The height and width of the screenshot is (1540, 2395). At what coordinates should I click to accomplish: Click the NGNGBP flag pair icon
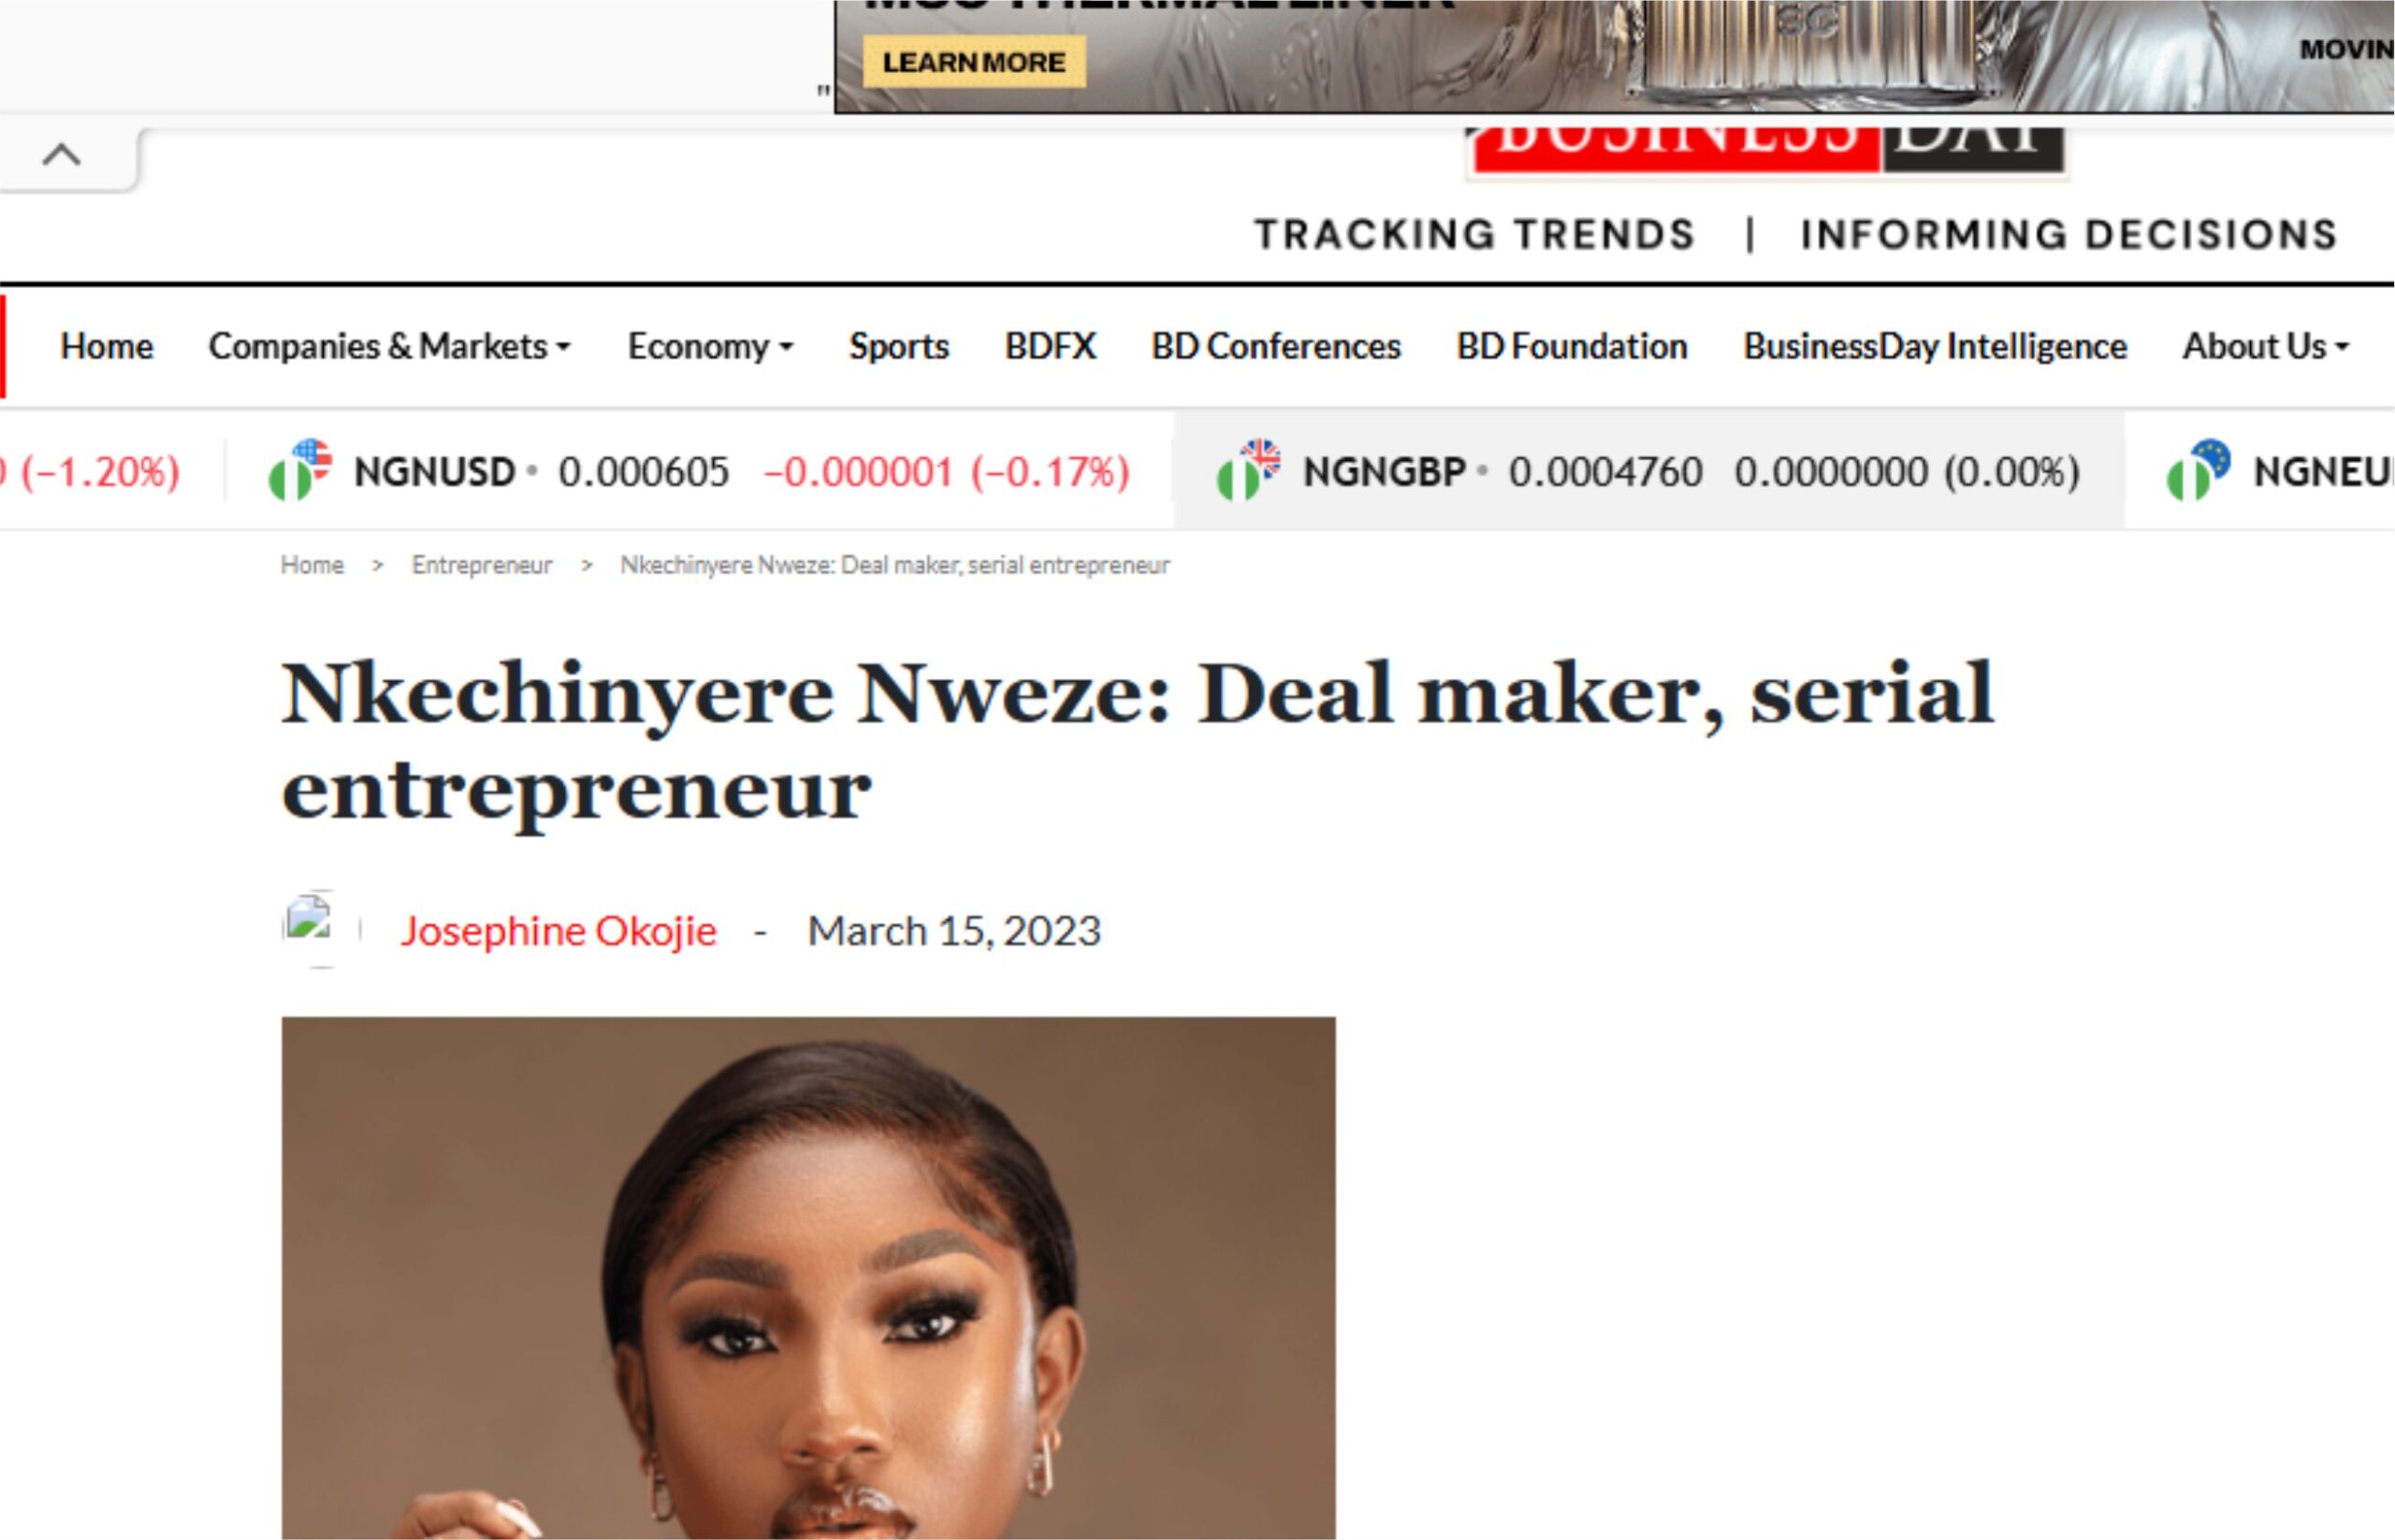(x=1249, y=470)
